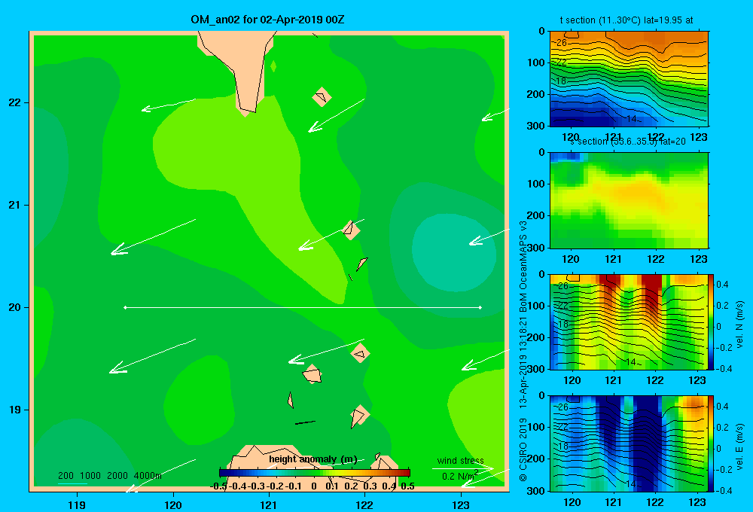
Task: Click latitude label "21" on the main map axis
Action: pyautogui.click(x=15, y=205)
